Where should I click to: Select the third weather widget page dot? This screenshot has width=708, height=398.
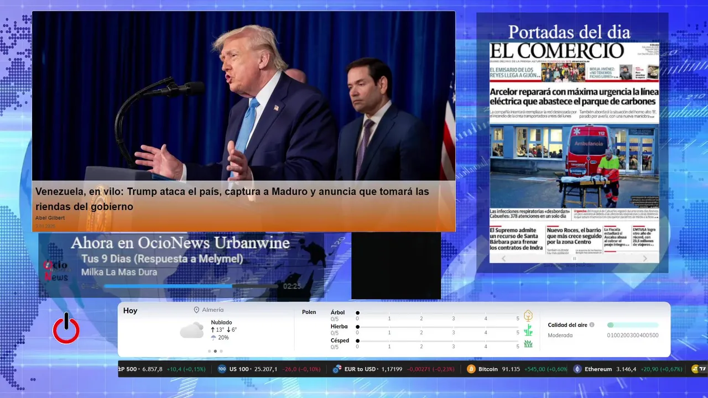221,351
